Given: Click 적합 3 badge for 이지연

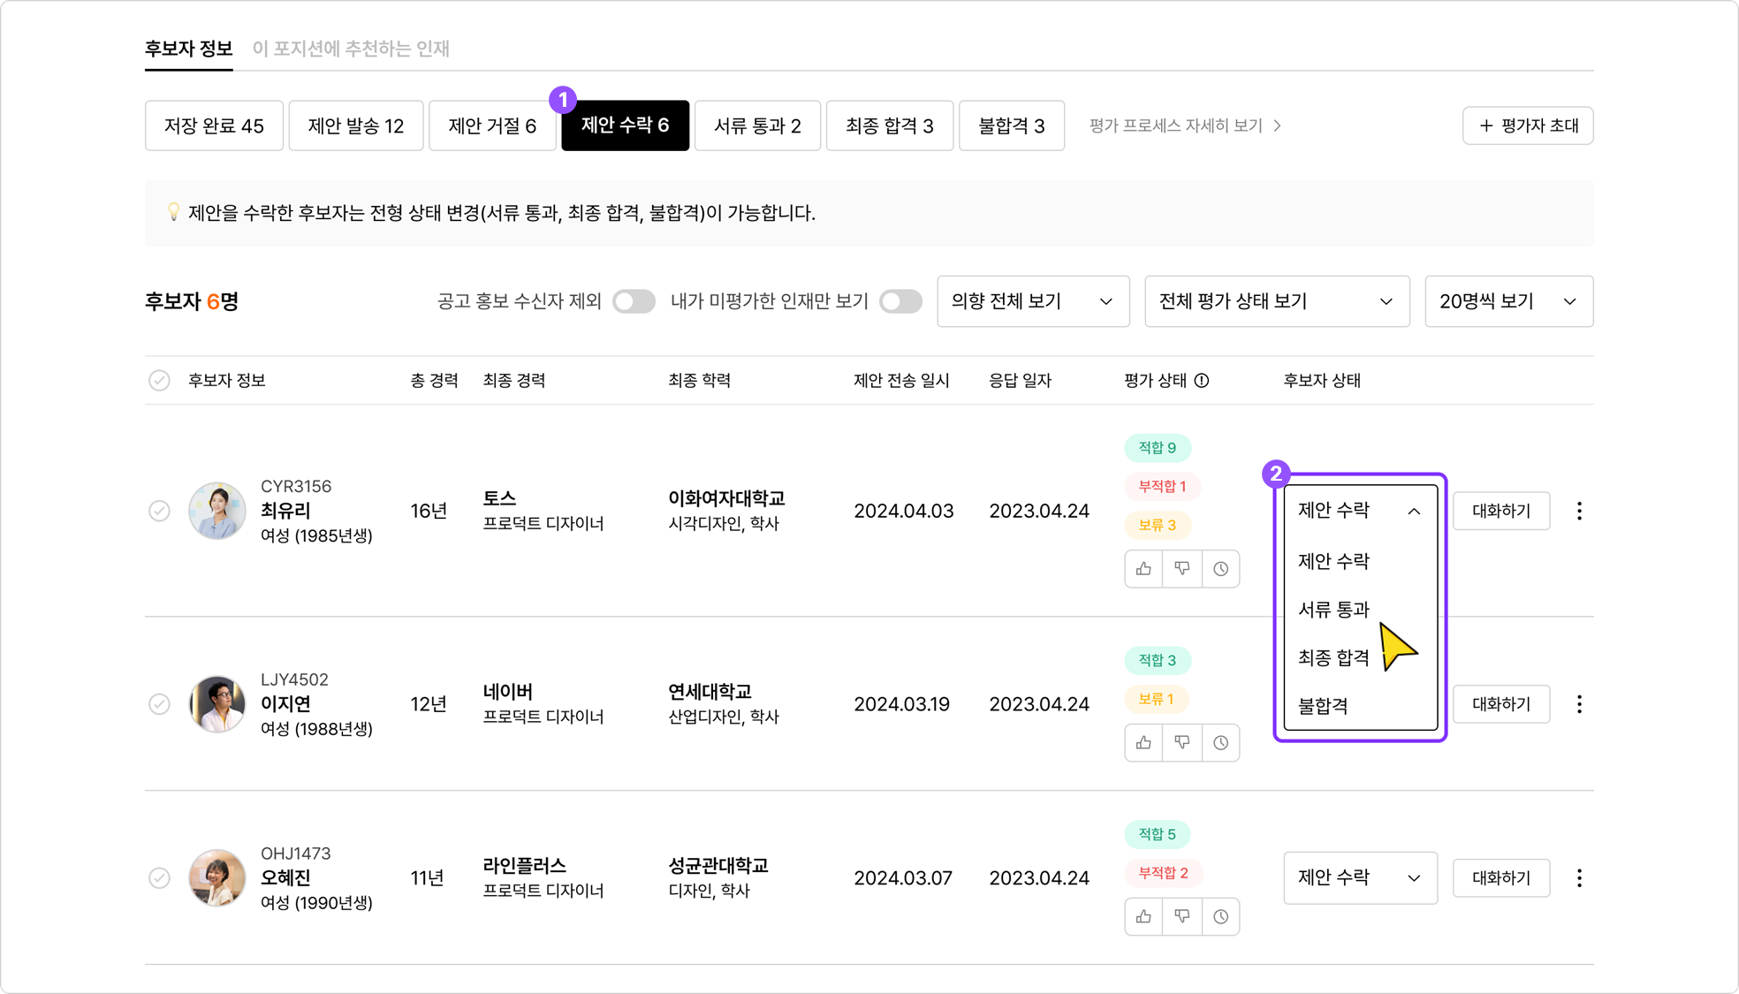Looking at the screenshot, I should tap(1158, 660).
